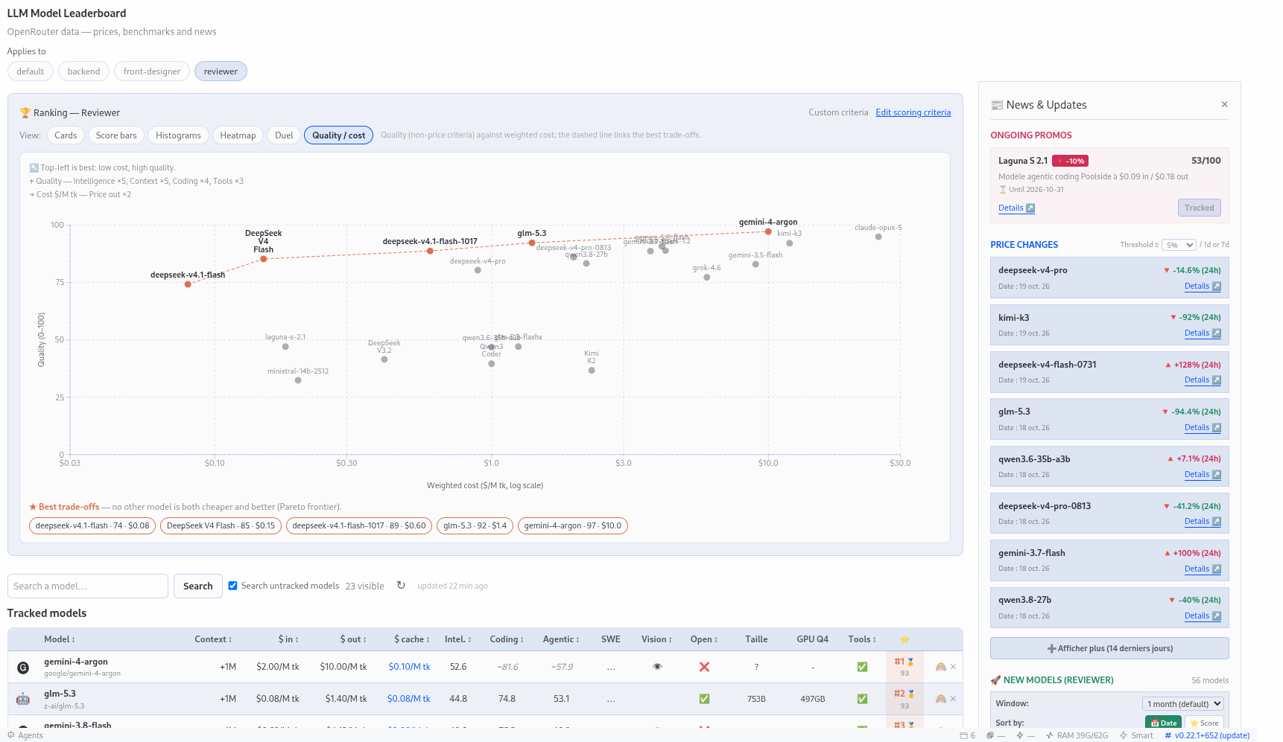Sort new models by Date
Viewport: 1283px width, 742px height.
coord(1163,723)
